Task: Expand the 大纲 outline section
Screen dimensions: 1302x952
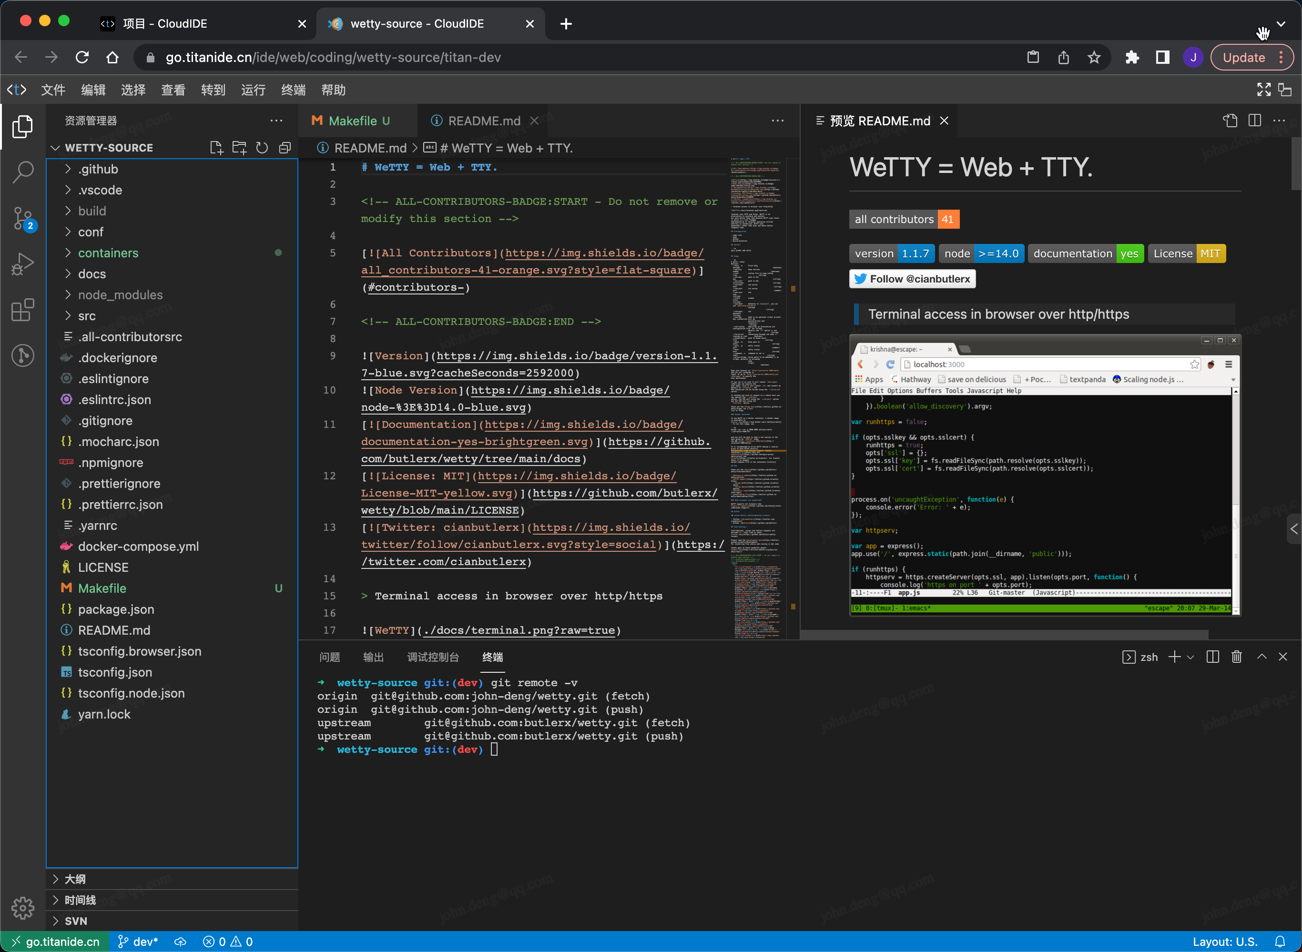Action: pyautogui.click(x=75, y=879)
